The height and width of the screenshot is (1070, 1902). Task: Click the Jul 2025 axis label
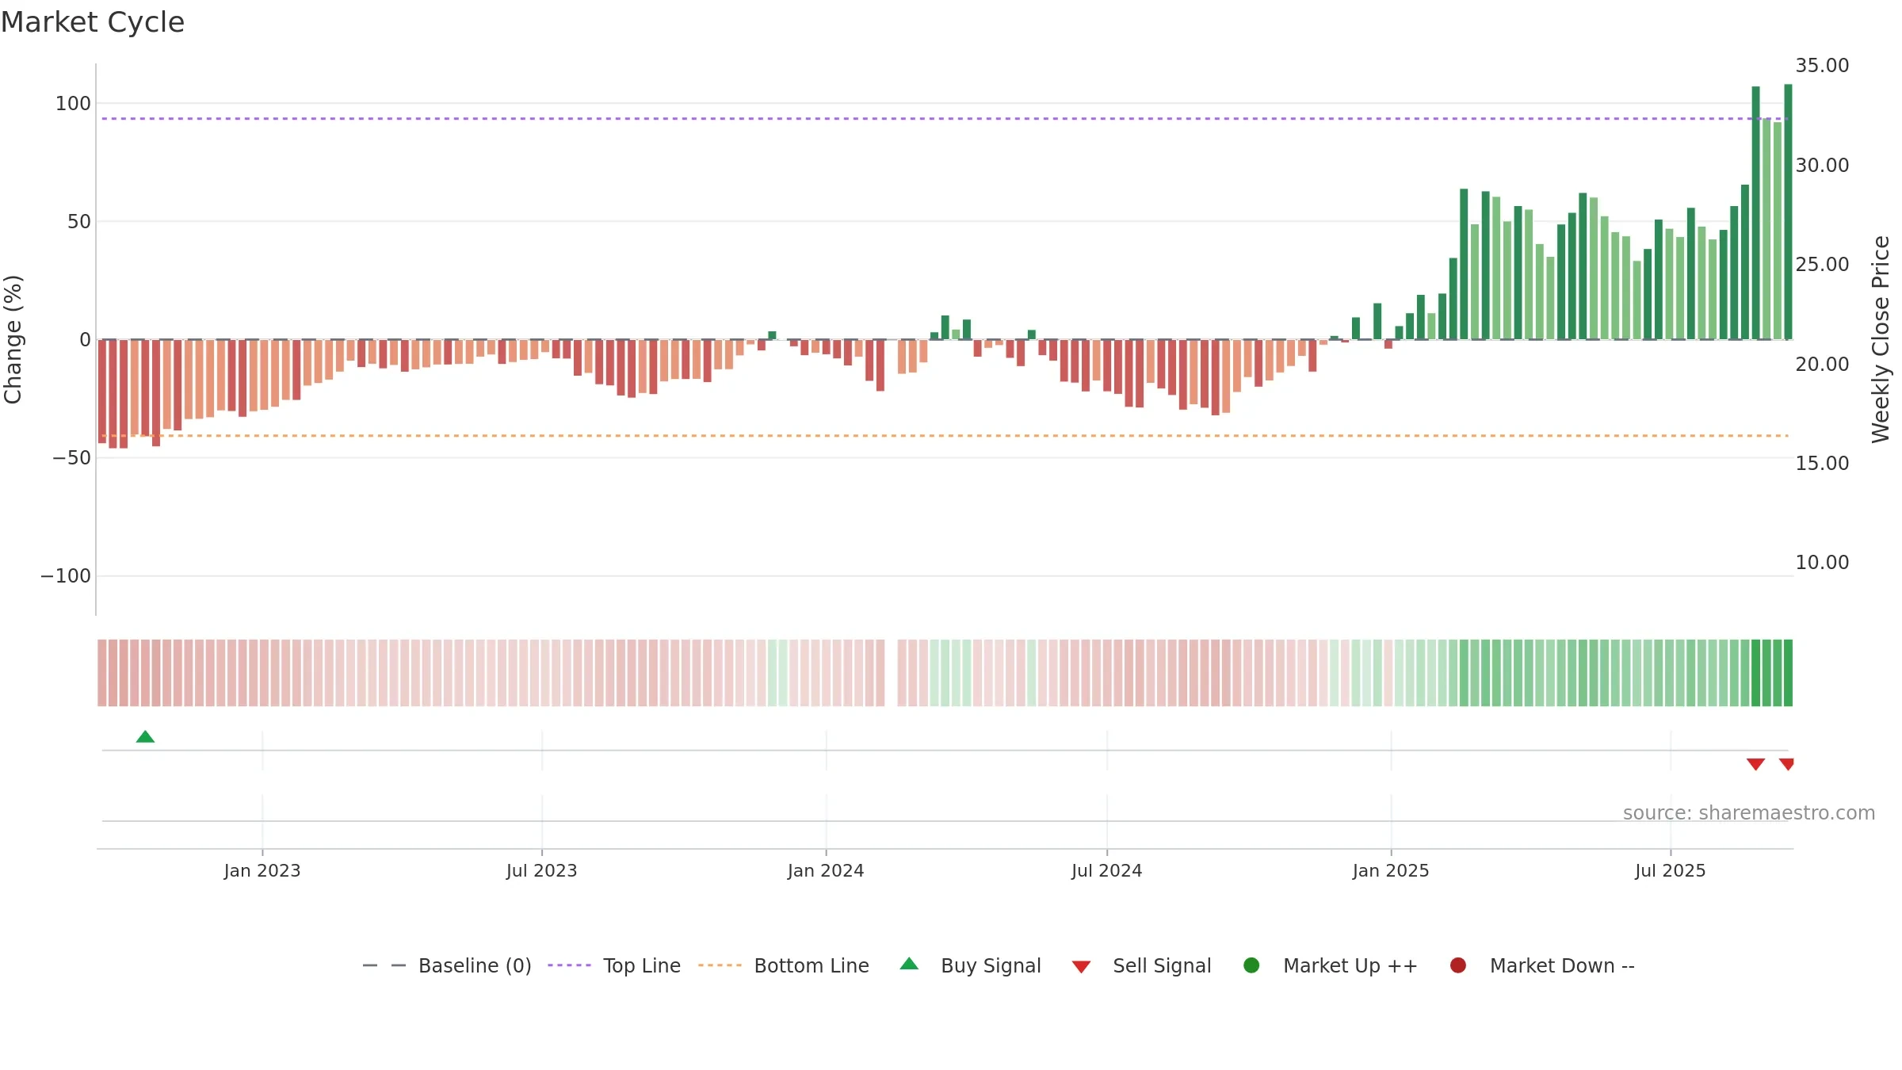(x=1671, y=871)
